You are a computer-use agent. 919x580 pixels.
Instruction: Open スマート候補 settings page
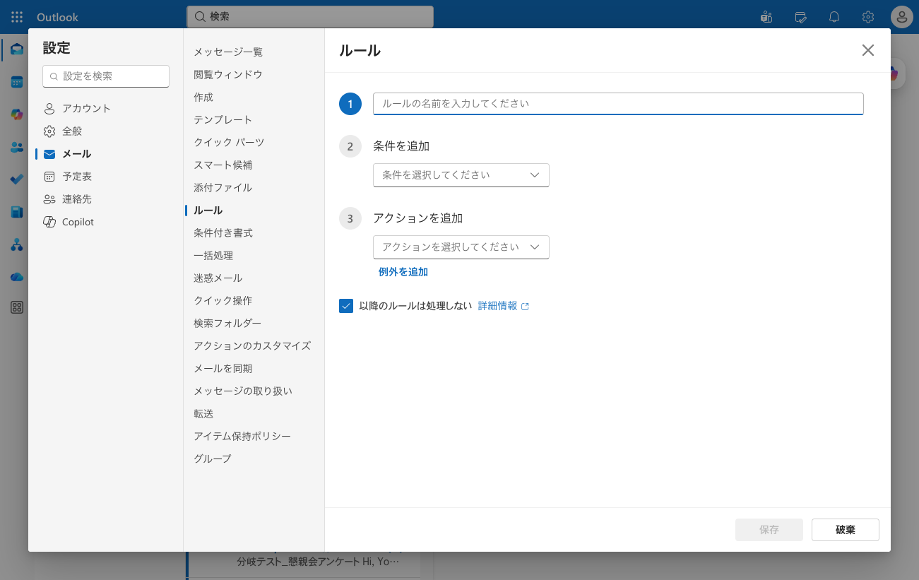[x=223, y=165]
